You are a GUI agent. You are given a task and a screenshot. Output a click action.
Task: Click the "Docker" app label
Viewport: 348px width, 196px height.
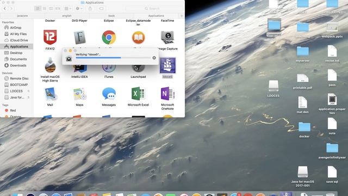point(50,21)
